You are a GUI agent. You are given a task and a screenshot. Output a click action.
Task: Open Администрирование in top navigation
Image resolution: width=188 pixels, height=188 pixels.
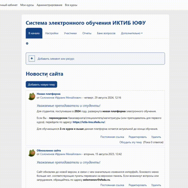(x=49, y=5)
